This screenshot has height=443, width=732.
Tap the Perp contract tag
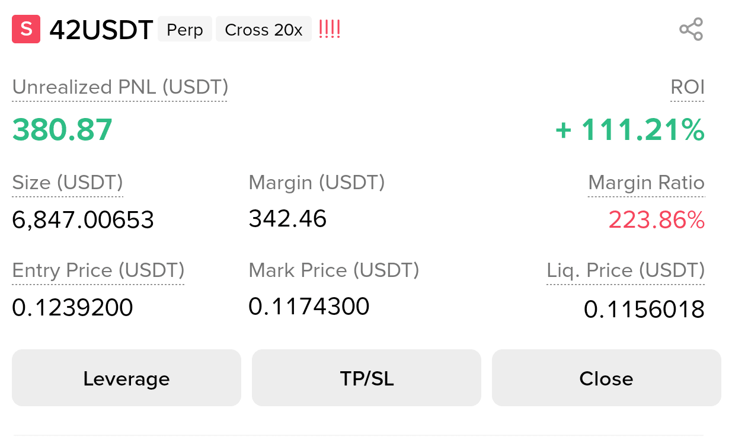(x=185, y=30)
